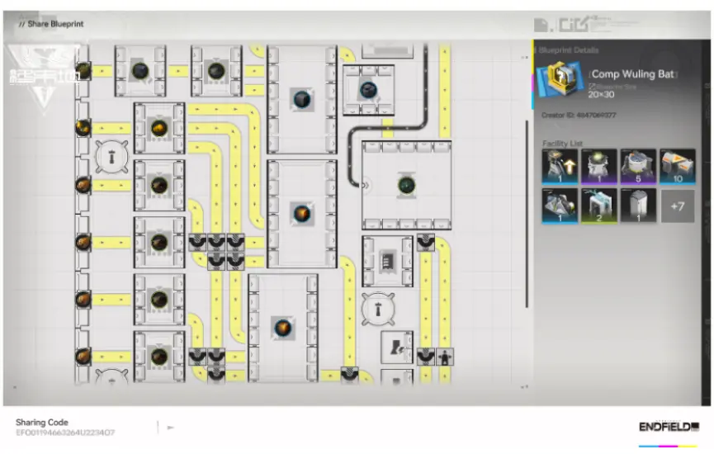Select the large machine with green core icon
Viewport: 714px width, 454px height.
coord(406,184)
